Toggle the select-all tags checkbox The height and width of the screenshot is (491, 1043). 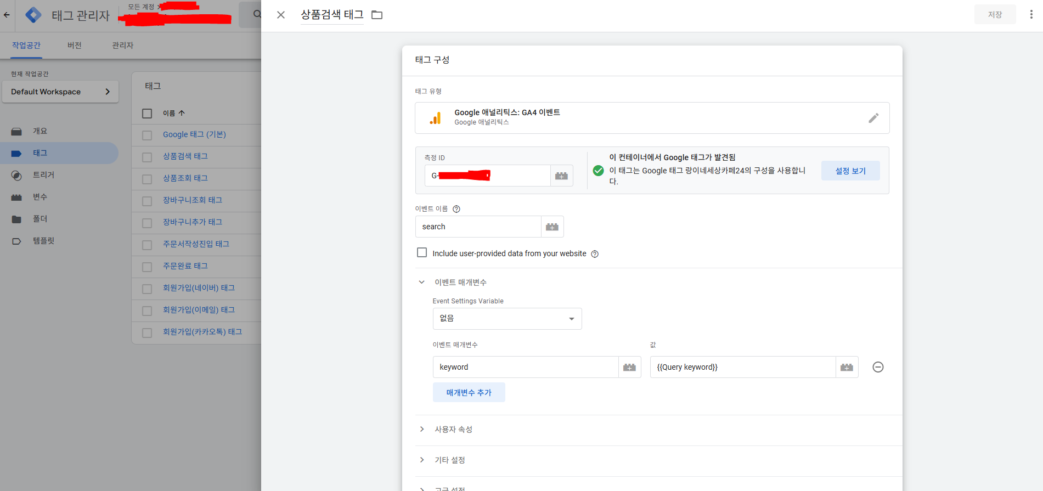147,114
